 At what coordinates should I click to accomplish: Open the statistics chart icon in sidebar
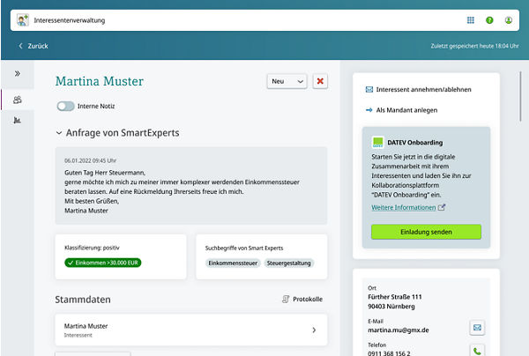(x=17, y=122)
